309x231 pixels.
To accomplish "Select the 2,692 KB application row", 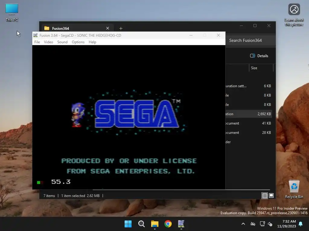I will pyautogui.click(x=249, y=114).
